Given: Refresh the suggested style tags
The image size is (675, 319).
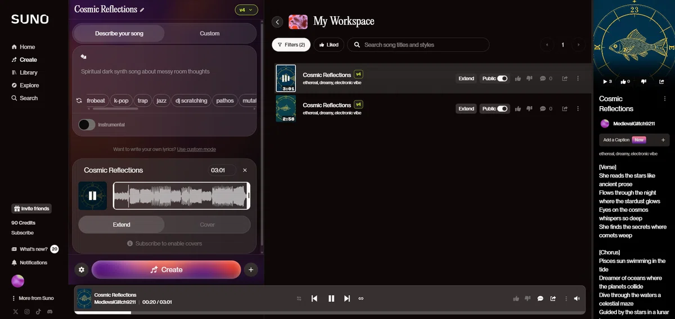Looking at the screenshot, I should pyautogui.click(x=79, y=101).
